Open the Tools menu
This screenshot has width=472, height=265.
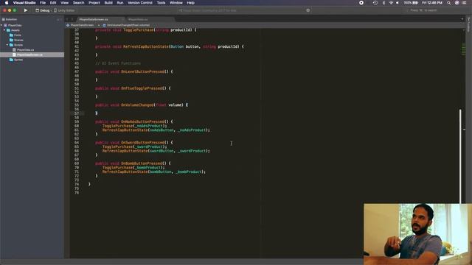(x=161, y=3)
